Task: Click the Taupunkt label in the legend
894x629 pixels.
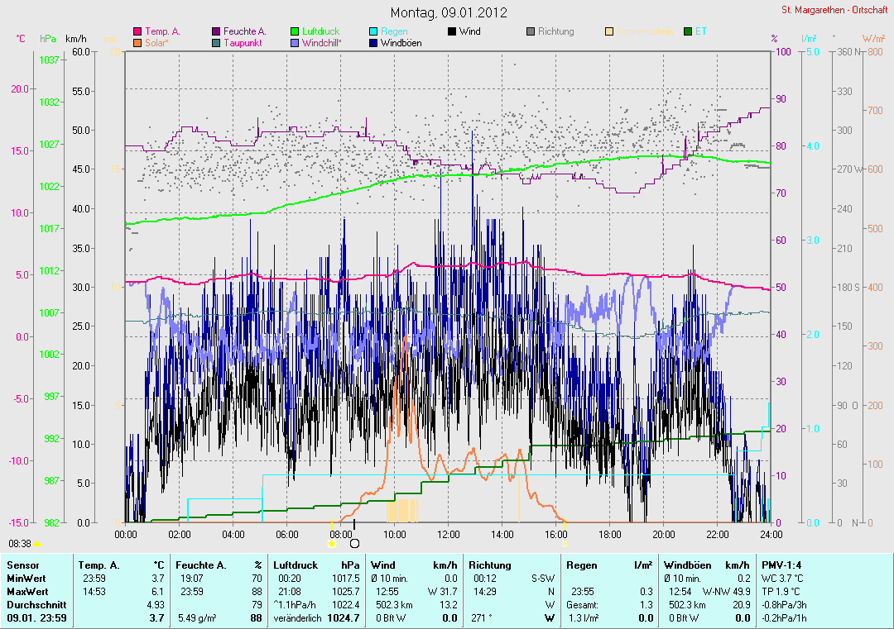Action: click(x=243, y=43)
